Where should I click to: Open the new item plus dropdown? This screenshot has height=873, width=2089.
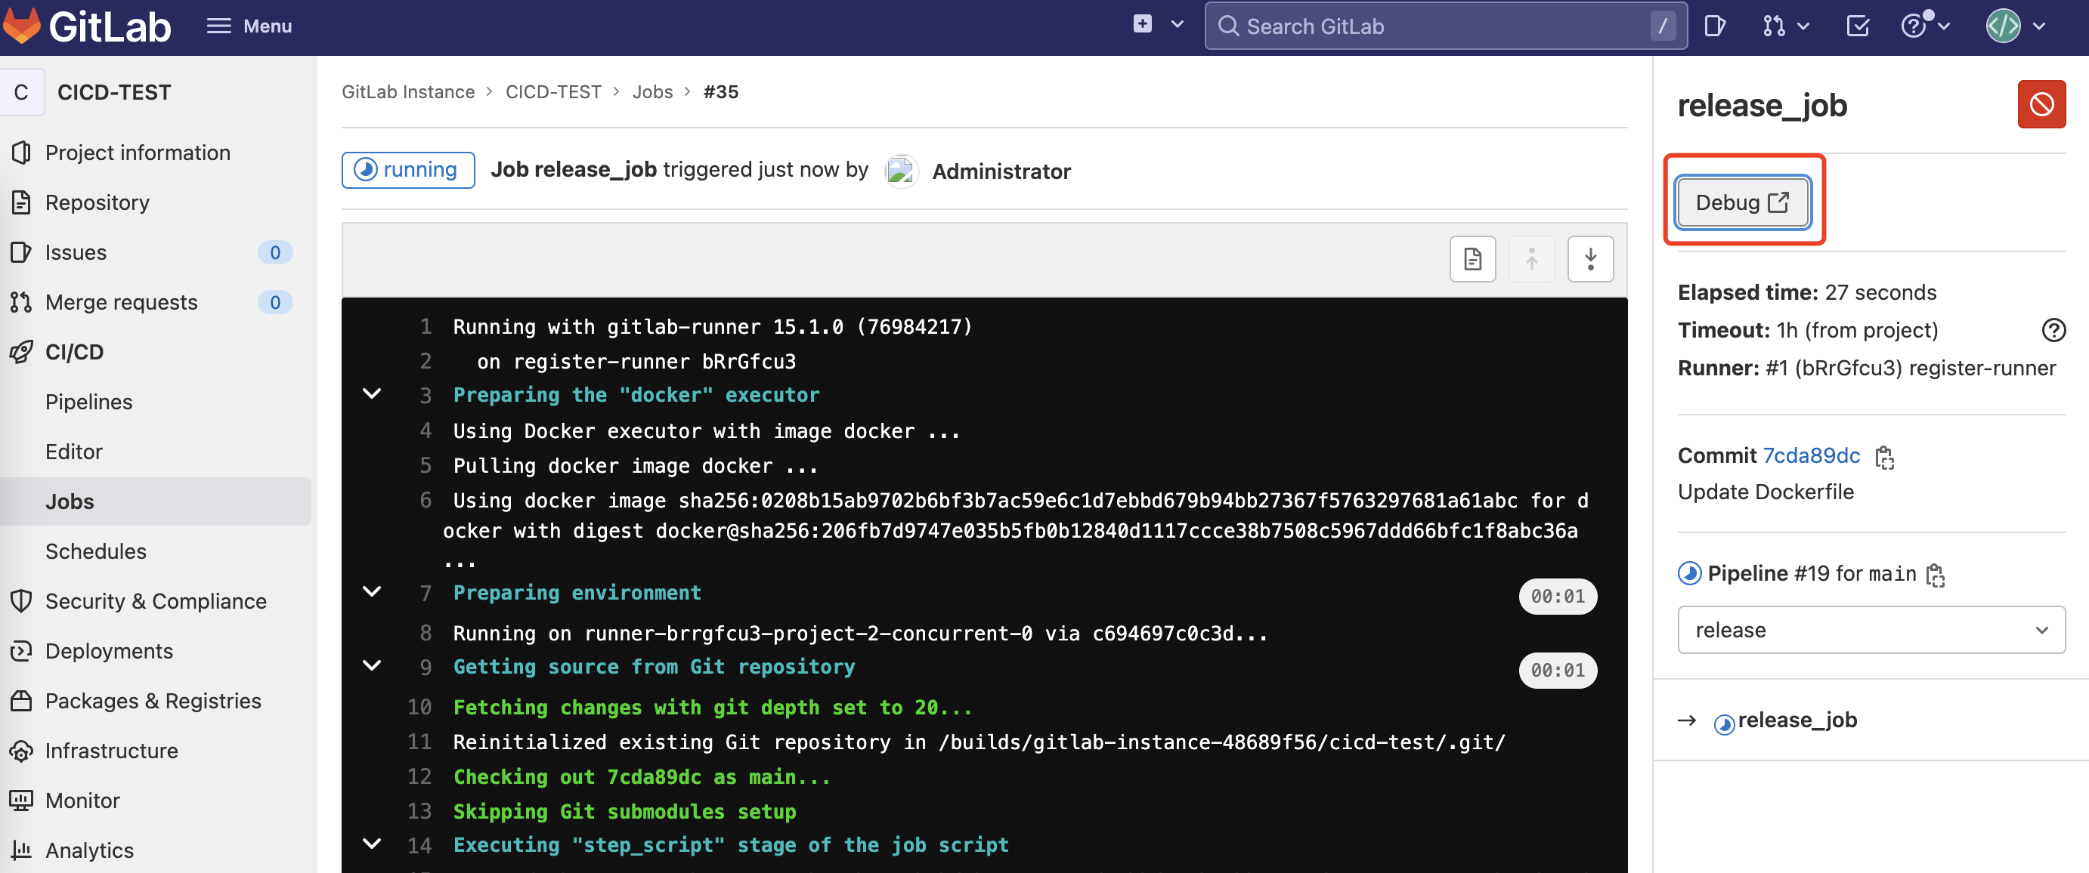pyautogui.click(x=1157, y=25)
